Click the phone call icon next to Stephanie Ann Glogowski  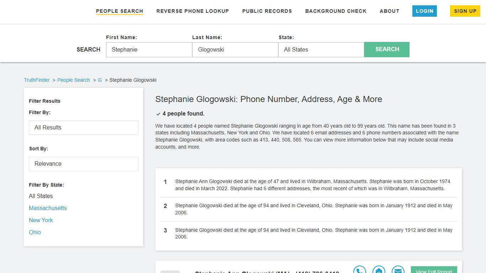pyautogui.click(x=359, y=270)
